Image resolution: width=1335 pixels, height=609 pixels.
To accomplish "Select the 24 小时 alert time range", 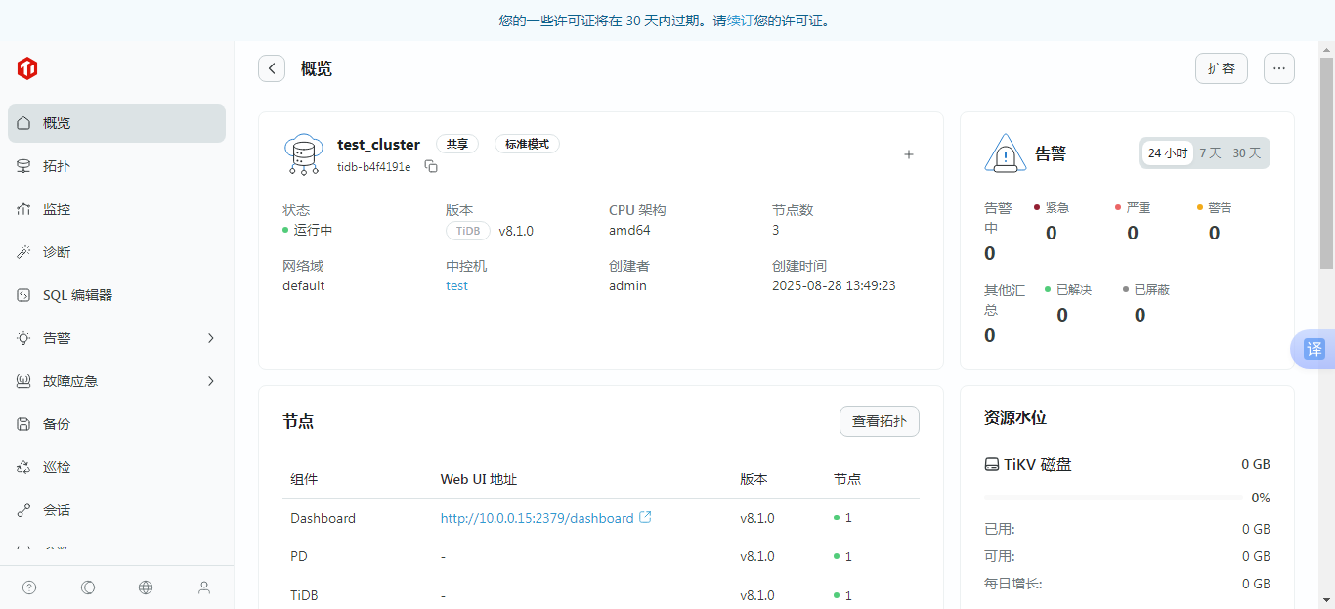I will (x=1167, y=153).
